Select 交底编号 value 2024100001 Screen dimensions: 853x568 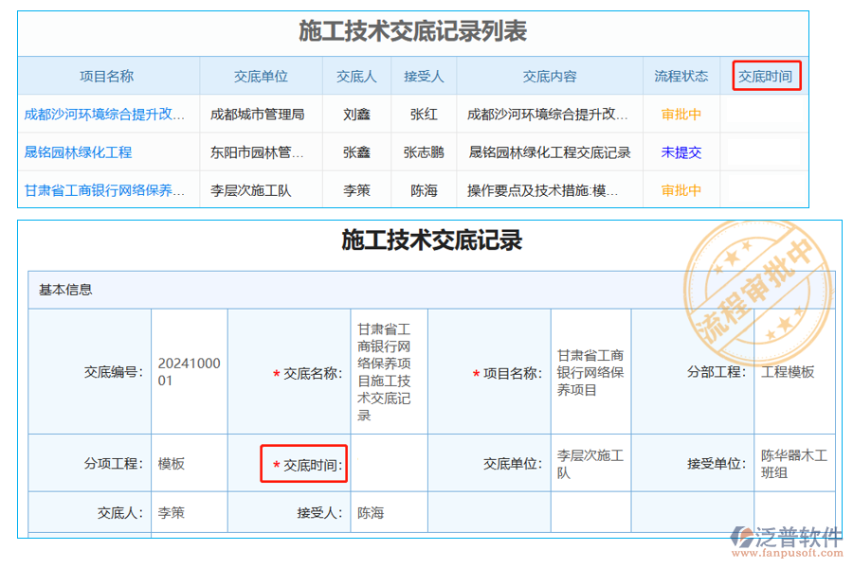[190, 370]
